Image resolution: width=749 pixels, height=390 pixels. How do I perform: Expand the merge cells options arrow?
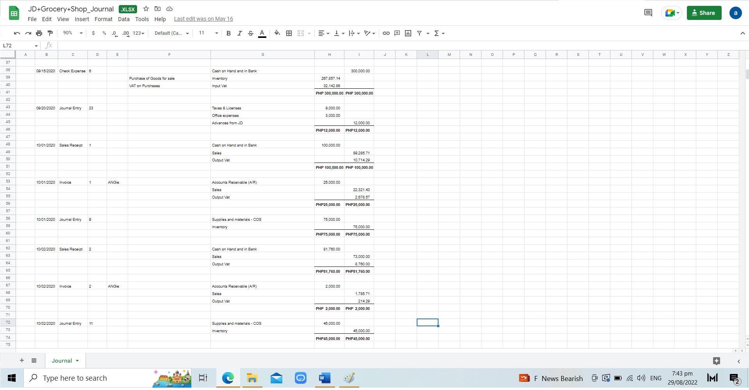pos(309,33)
